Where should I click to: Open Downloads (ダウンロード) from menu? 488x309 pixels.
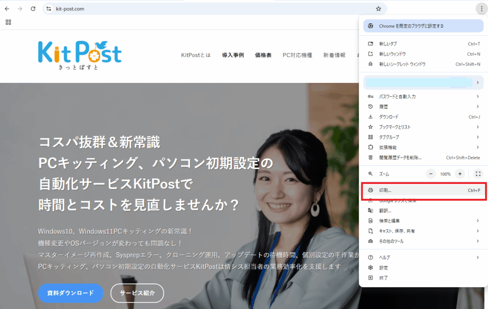[x=423, y=117]
